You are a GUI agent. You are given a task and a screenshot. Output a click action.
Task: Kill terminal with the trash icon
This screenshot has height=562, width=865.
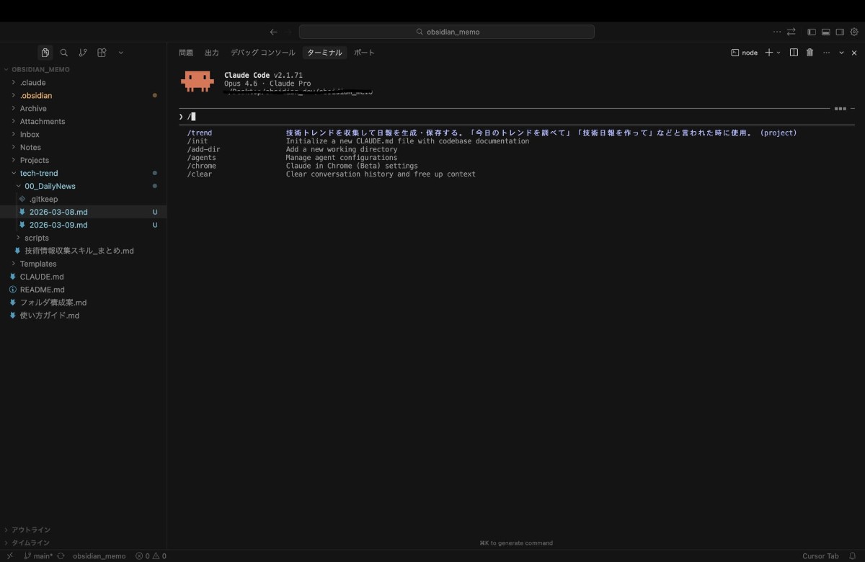(x=809, y=53)
